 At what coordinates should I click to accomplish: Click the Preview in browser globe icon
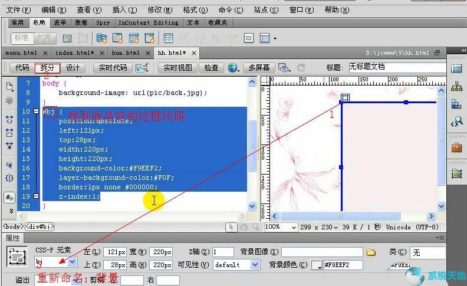point(233,68)
